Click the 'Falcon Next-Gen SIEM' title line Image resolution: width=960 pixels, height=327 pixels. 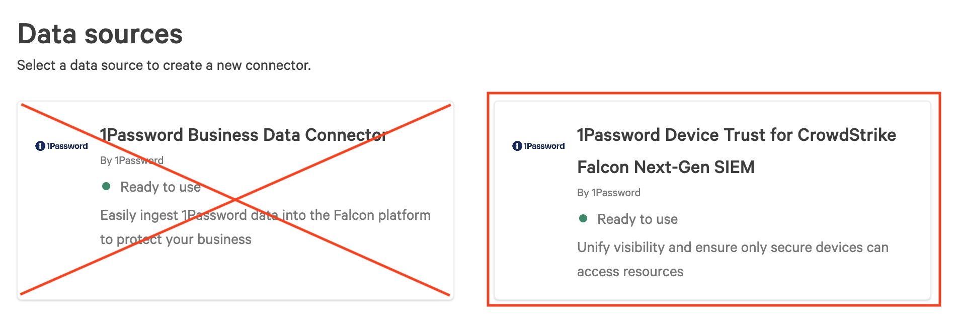point(666,167)
